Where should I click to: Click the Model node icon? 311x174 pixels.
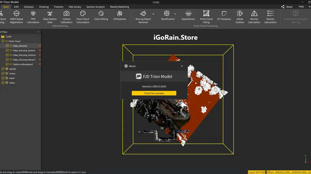pyautogui.click(x=7, y=69)
